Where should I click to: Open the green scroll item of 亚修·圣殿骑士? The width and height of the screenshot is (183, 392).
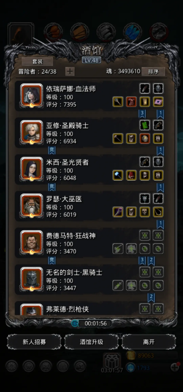tap(145, 125)
